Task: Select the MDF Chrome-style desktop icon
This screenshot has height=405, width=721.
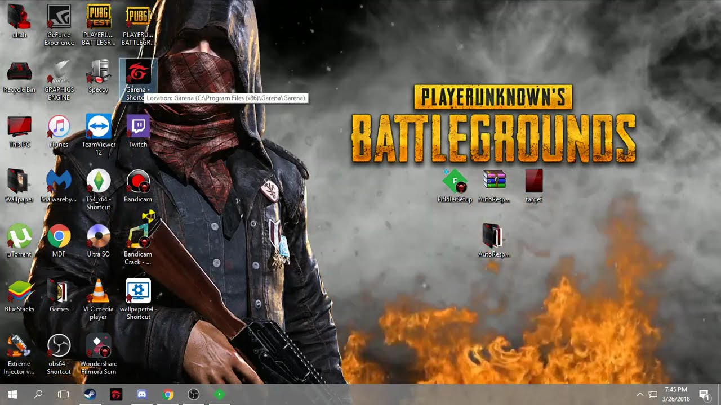Action: tap(59, 241)
